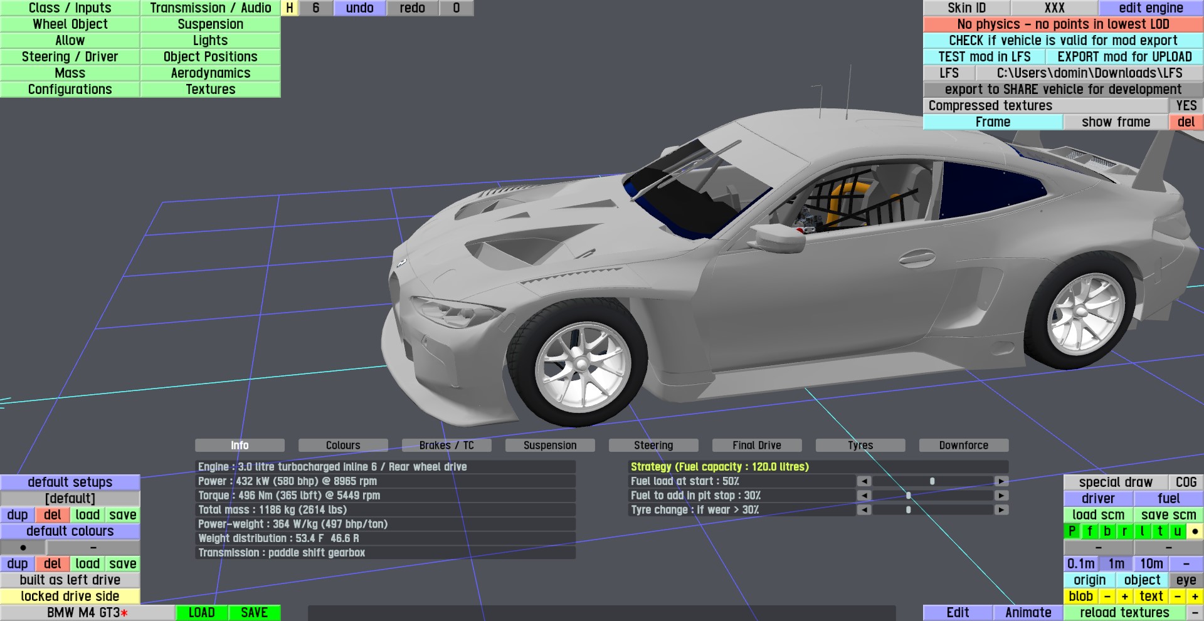
Task: Click the minus button right of blob
Action: click(x=1107, y=597)
